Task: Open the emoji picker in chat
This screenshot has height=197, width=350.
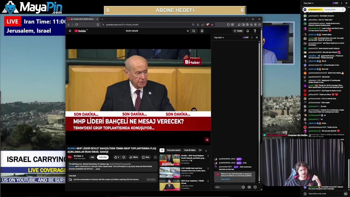Action: point(243,187)
